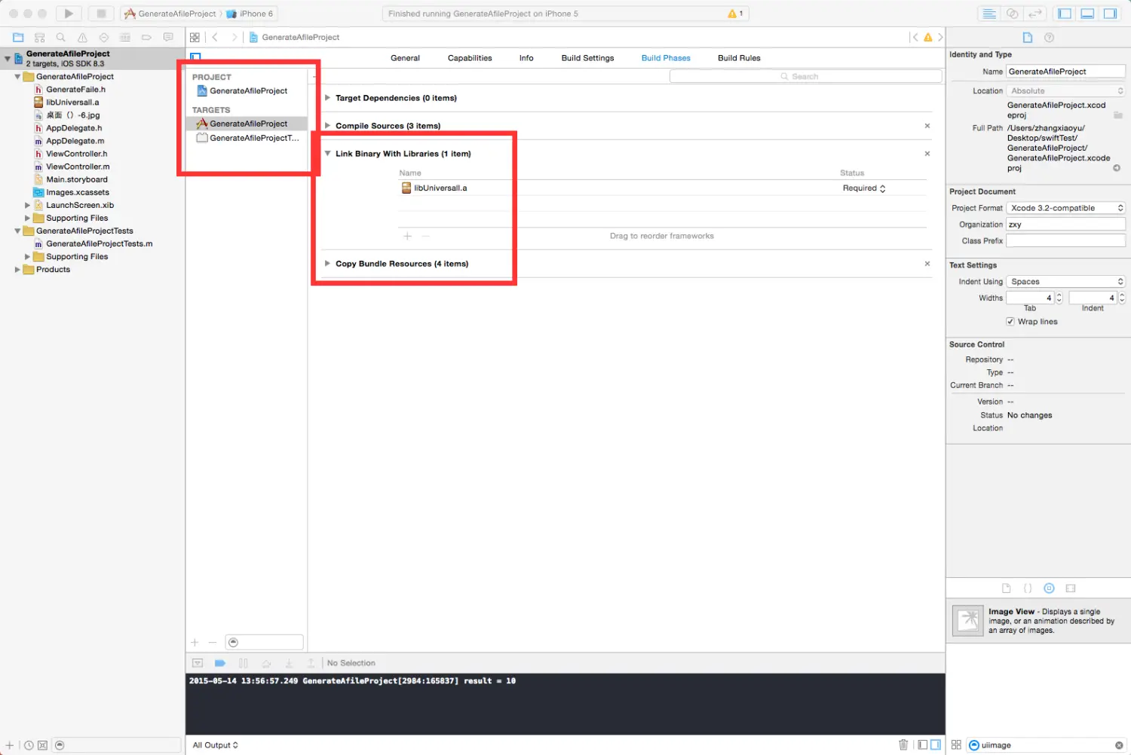Click the Organization text field
Image resolution: width=1131 pixels, height=755 pixels.
pos(1065,225)
